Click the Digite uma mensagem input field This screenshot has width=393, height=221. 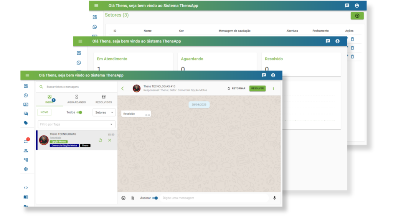click(215, 198)
